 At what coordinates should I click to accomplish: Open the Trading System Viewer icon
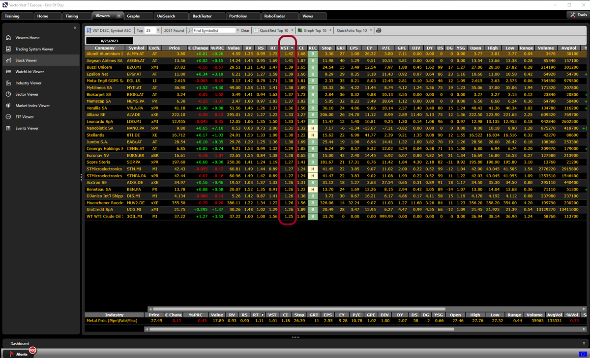[8, 49]
